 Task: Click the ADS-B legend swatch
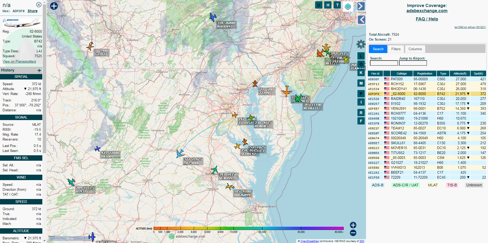click(377, 185)
